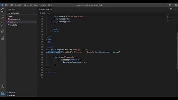178x100 pixels.
Task: Open the Source Control view
Action: 3,24
